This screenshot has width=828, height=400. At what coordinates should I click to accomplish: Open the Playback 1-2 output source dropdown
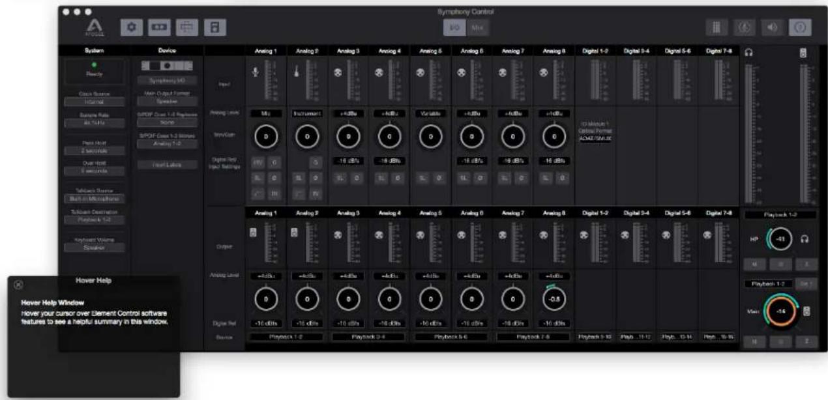pos(285,337)
